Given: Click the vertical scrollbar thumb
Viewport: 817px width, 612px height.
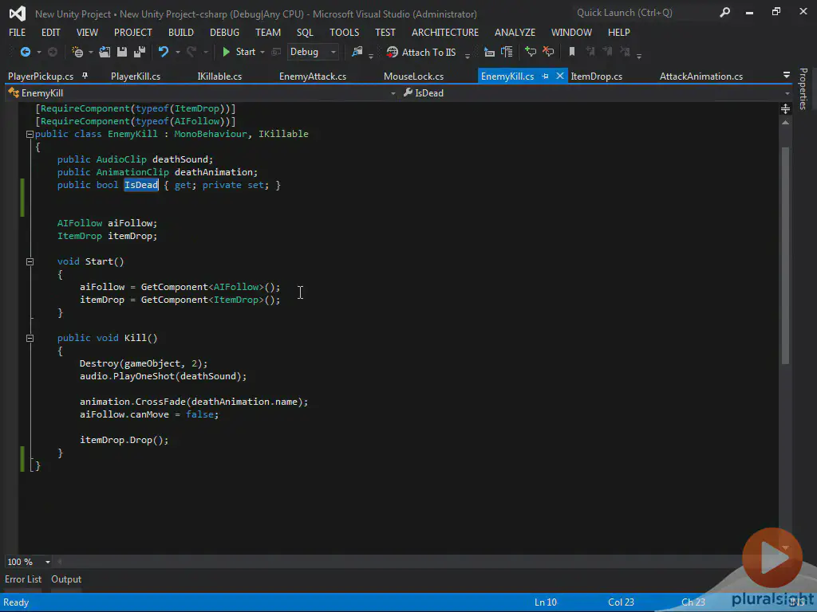Looking at the screenshot, I should click(x=785, y=256).
